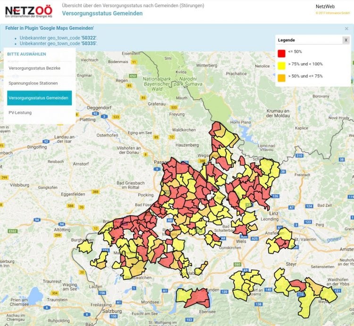
Task: Click the Bitte Auswählen menu header
Action: [x=26, y=54]
